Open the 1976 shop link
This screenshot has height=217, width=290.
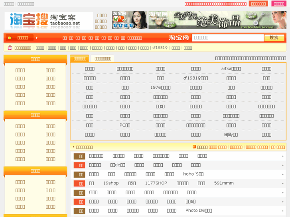[x=160, y=88]
